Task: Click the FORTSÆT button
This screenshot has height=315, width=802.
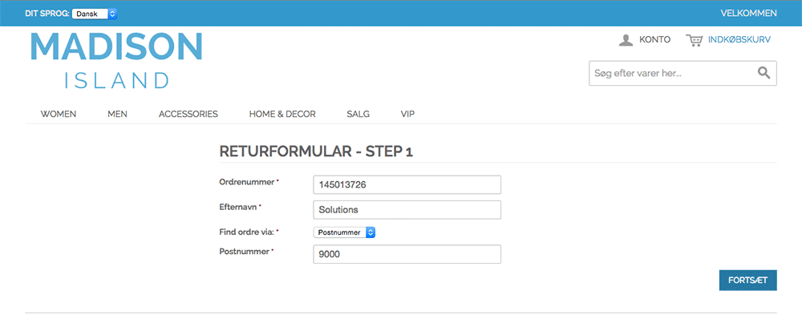Action: (747, 281)
